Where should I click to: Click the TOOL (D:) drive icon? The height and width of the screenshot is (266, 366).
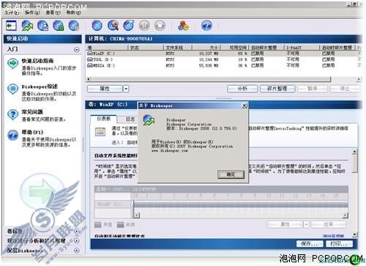(90, 59)
